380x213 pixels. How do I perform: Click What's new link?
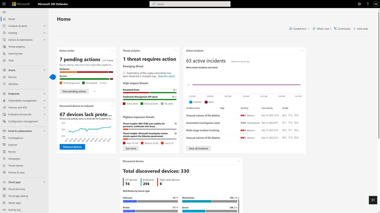pos(322,29)
